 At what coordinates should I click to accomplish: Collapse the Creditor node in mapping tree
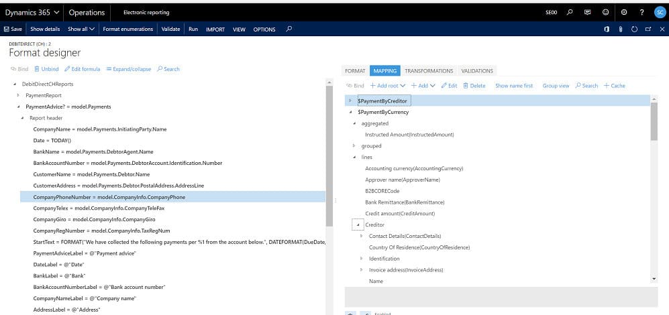click(358, 225)
